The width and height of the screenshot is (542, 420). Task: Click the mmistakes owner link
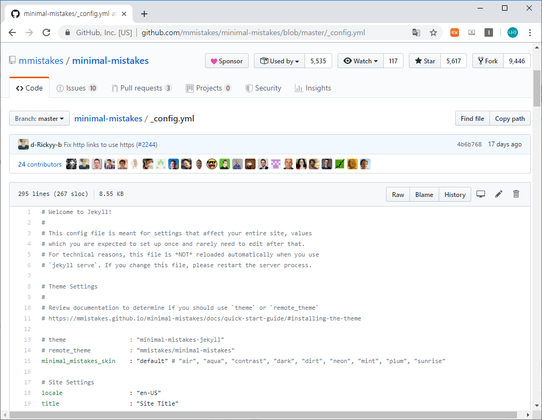41,61
